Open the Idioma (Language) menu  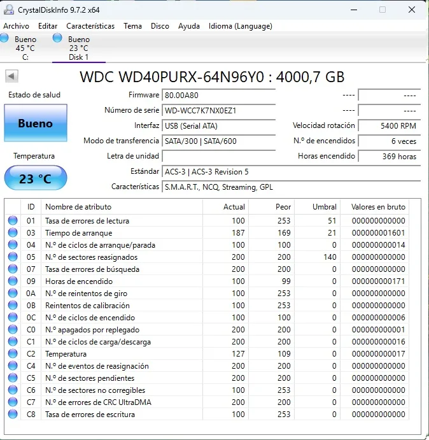(240, 26)
